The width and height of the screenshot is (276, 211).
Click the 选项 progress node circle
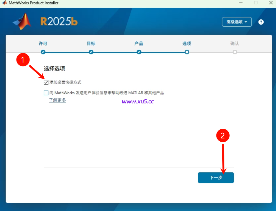(187, 52)
